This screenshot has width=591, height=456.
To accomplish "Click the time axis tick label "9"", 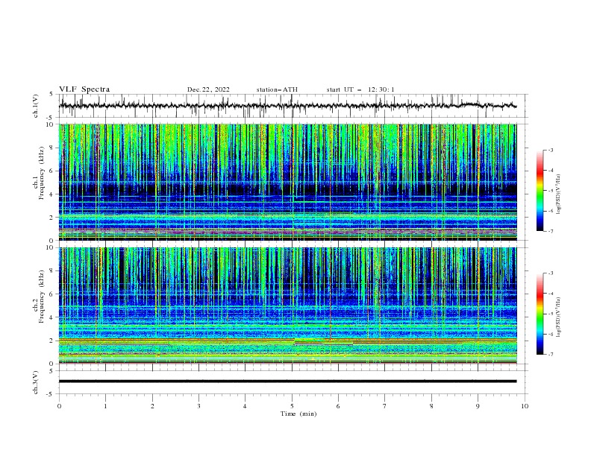I will [x=478, y=406].
